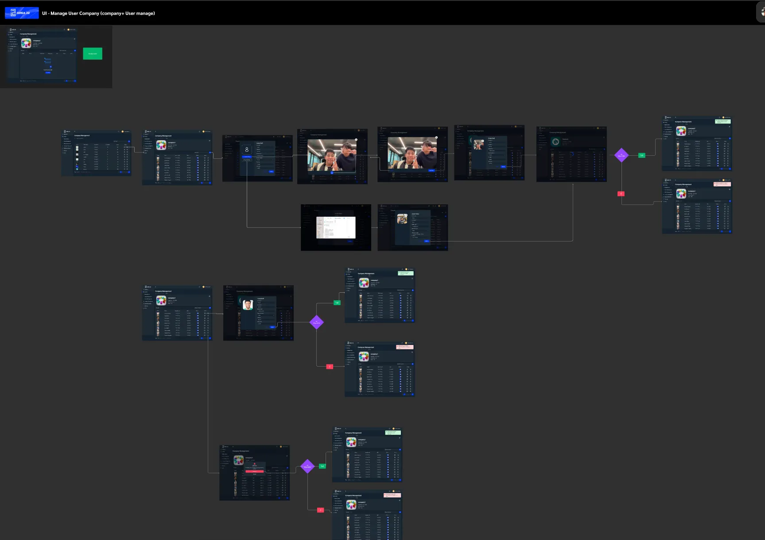Select purple decision diamond in the top flow
765x540 pixels.
pos(621,155)
